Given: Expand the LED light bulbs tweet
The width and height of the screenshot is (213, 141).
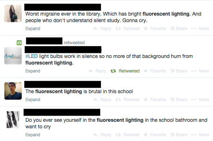Looking at the screenshot, I should pyautogui.click(x=33, y=71).
